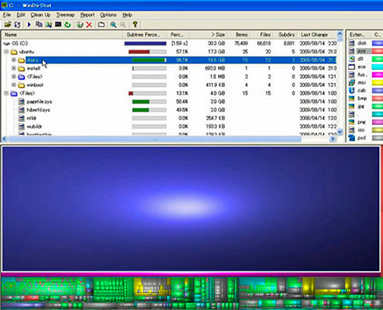Sort by the Size column header
This screenshot has height=310, width=383.
208,34
